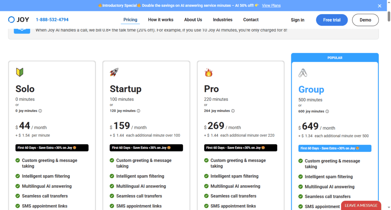Open the Contact page
This screenshot has height=210, width=391.
250,20
